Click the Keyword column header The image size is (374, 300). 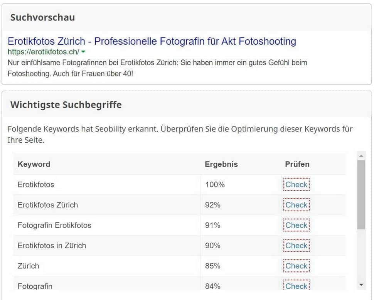coord(34,164)
